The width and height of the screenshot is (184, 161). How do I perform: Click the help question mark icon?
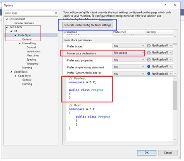pyautogui.click(x=165, y=5)
